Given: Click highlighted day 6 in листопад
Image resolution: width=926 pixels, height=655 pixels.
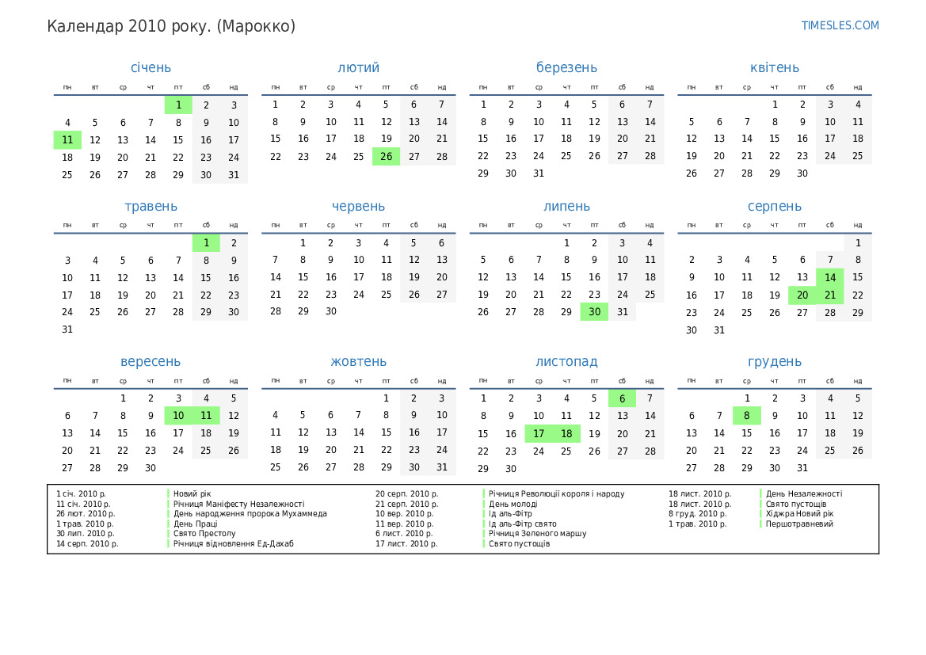Looking at the screenshot, I should click(622, 398).
